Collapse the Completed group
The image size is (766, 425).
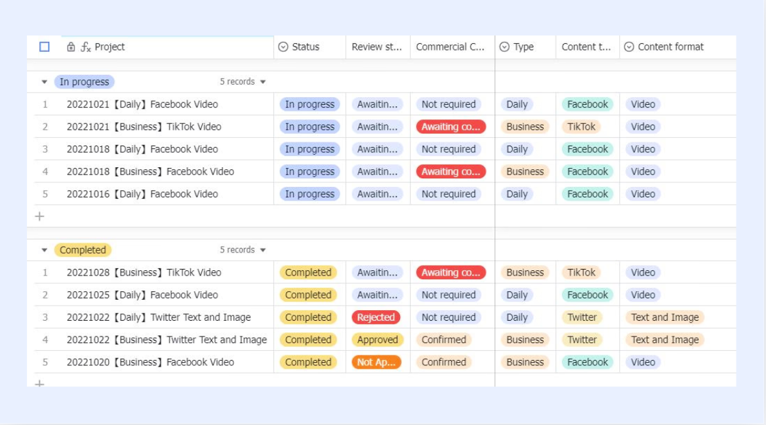(x=45, y=250)
